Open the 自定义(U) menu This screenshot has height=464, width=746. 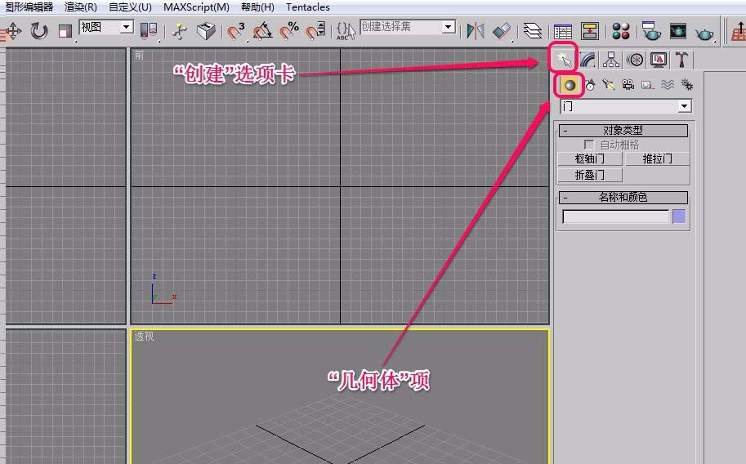(130, 7)
